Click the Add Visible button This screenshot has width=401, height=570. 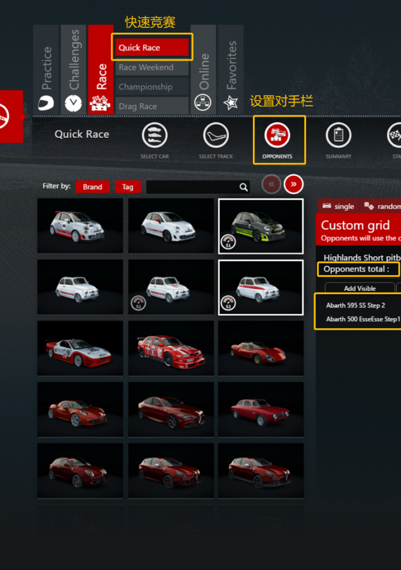[x=359, y=289]
